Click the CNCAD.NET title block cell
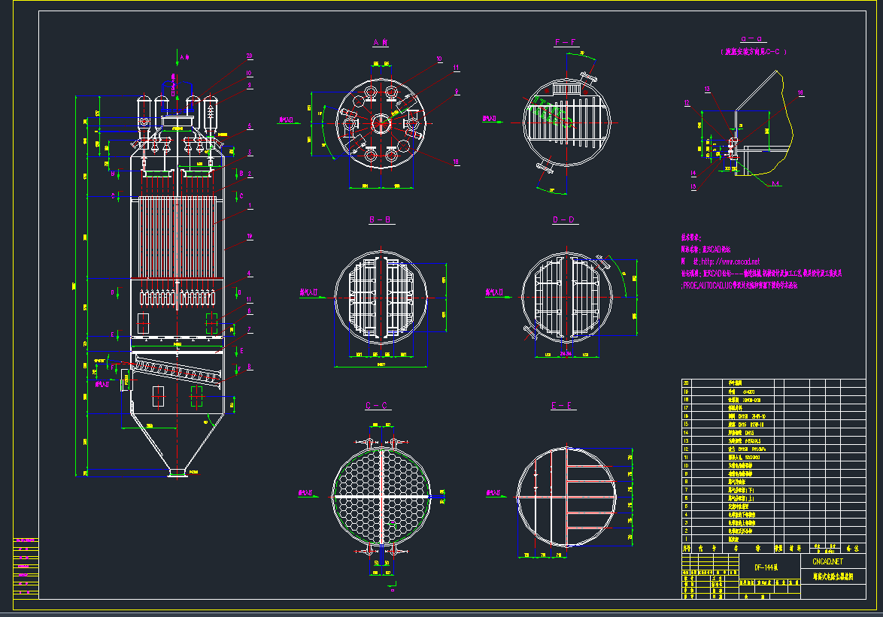 pyautogui.click(x=827, y=561)
